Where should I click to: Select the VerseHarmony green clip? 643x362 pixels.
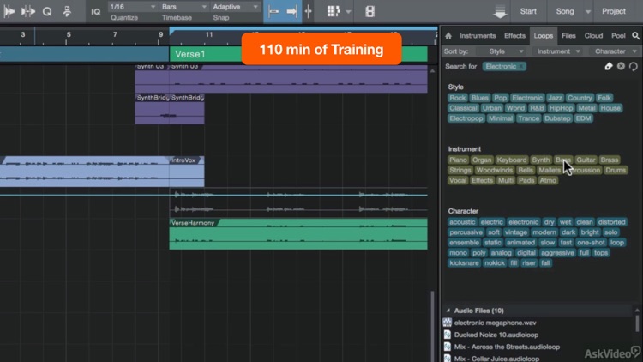298,234
